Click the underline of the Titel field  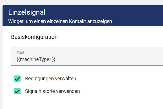coord(87,66)
